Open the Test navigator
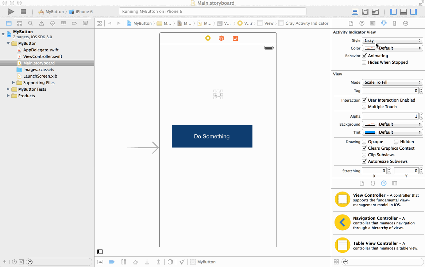The width and height of the screenshot is (425, 267). (x=53, y=23)
